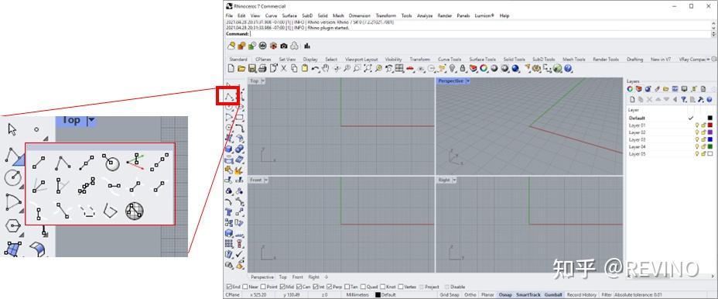This screenshot has width=718, height=299.
Task: Toggle the Perp object snap checkbox
Action: pos(330,287)
